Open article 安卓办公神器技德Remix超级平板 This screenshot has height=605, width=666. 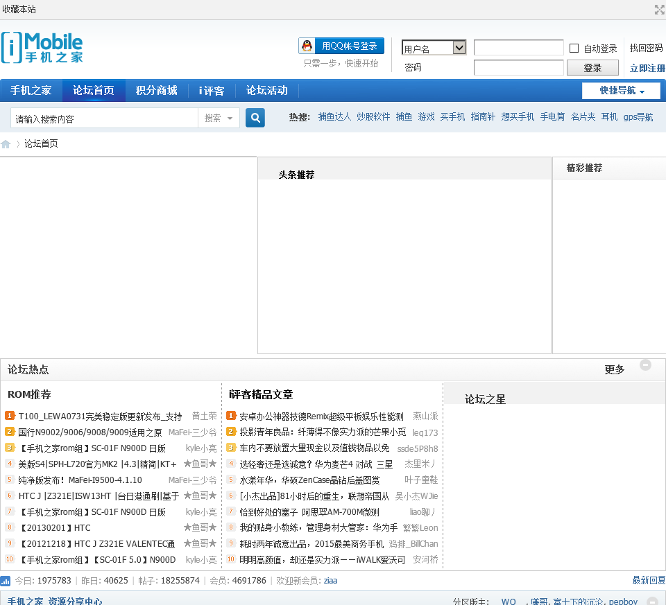(x=321, y=417)
